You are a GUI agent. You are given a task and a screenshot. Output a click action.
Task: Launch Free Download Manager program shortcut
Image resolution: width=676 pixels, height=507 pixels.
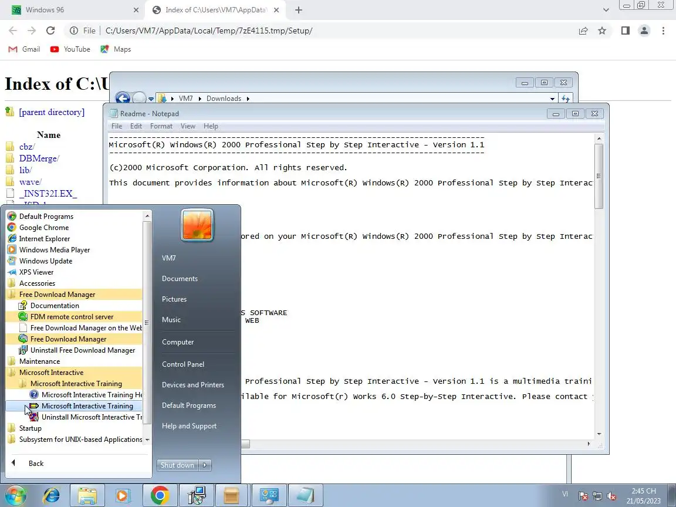pos(74,339)
